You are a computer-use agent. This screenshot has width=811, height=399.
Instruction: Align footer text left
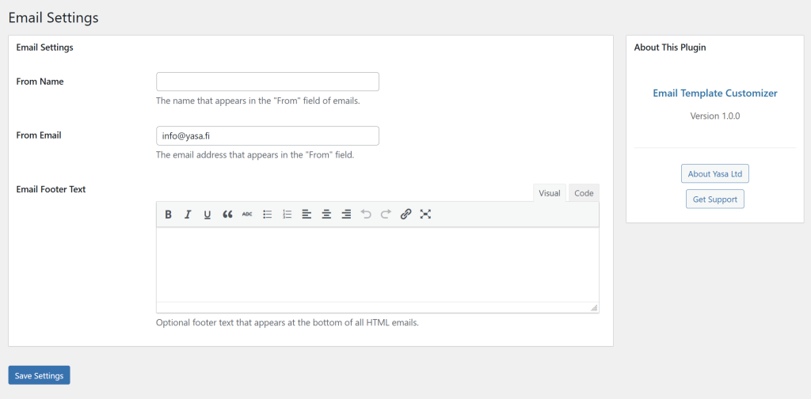click(307, 214)
